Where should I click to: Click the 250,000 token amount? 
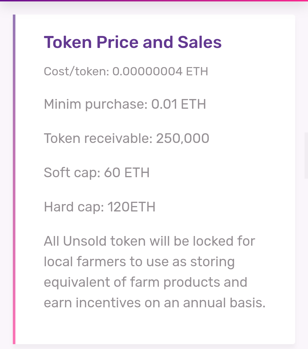point(183,138)
